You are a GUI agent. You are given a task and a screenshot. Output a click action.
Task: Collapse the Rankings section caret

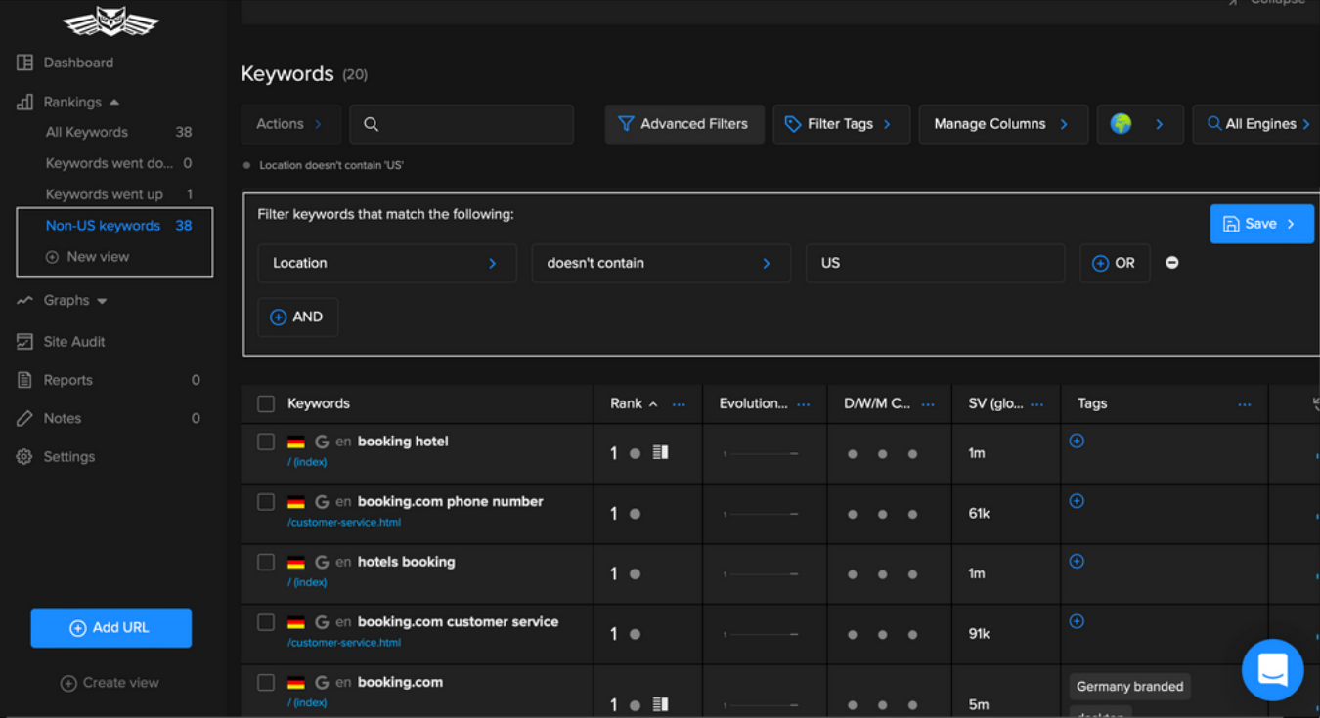click(114, 103)
